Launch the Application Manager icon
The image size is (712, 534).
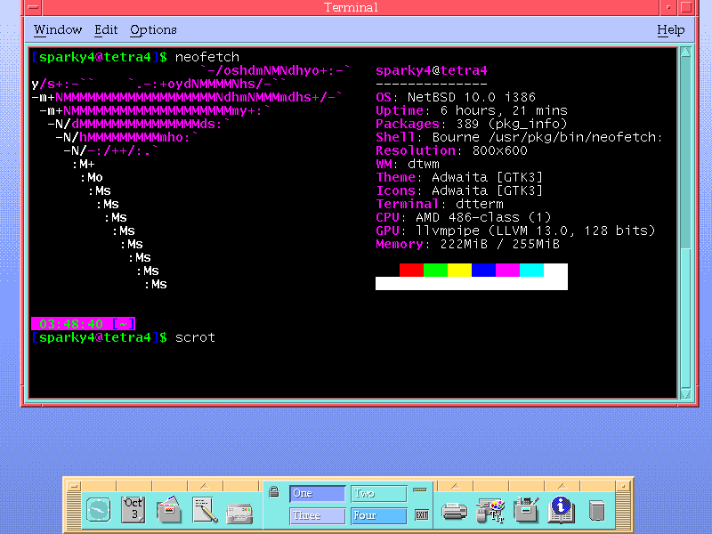tap(526, 510)
